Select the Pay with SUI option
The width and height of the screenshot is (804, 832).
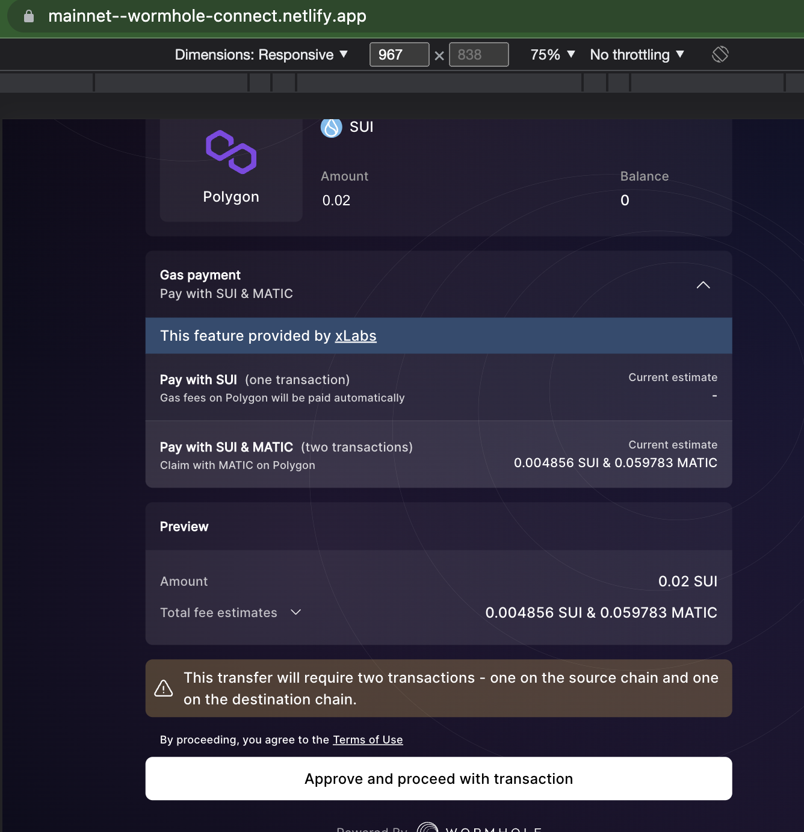(x=439, y=388)
